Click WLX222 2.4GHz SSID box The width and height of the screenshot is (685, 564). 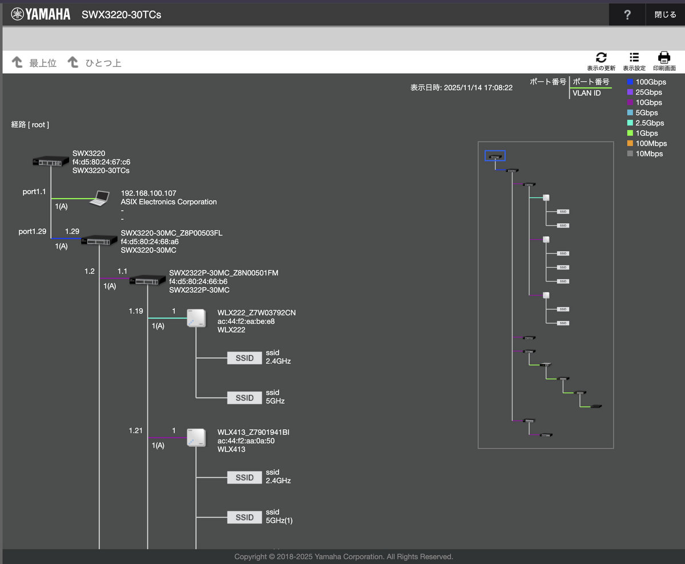(244, 358)
